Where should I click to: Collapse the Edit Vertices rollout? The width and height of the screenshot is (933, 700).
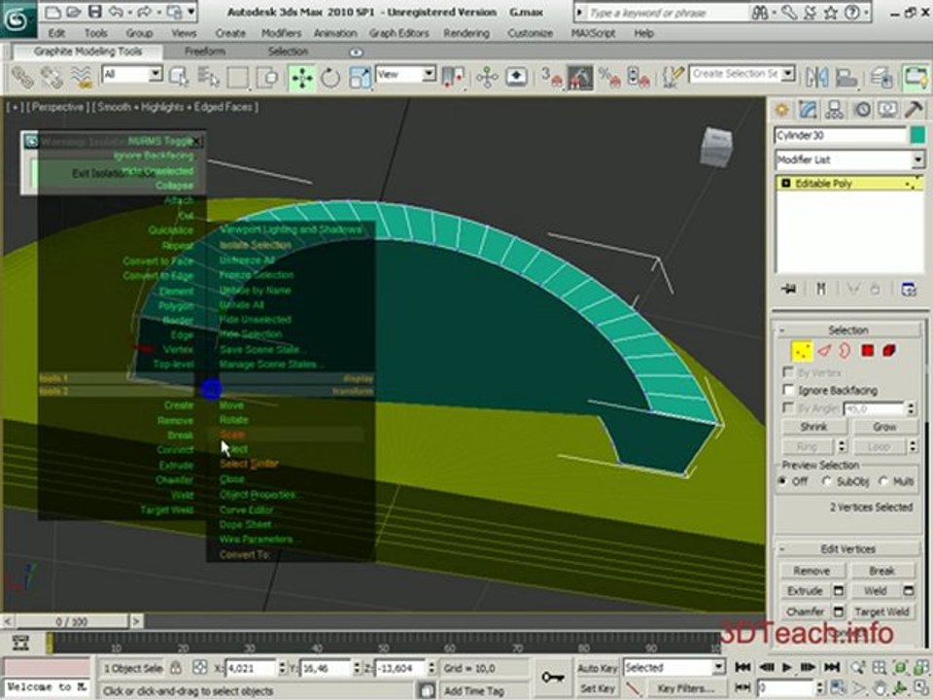click(847, 548)
